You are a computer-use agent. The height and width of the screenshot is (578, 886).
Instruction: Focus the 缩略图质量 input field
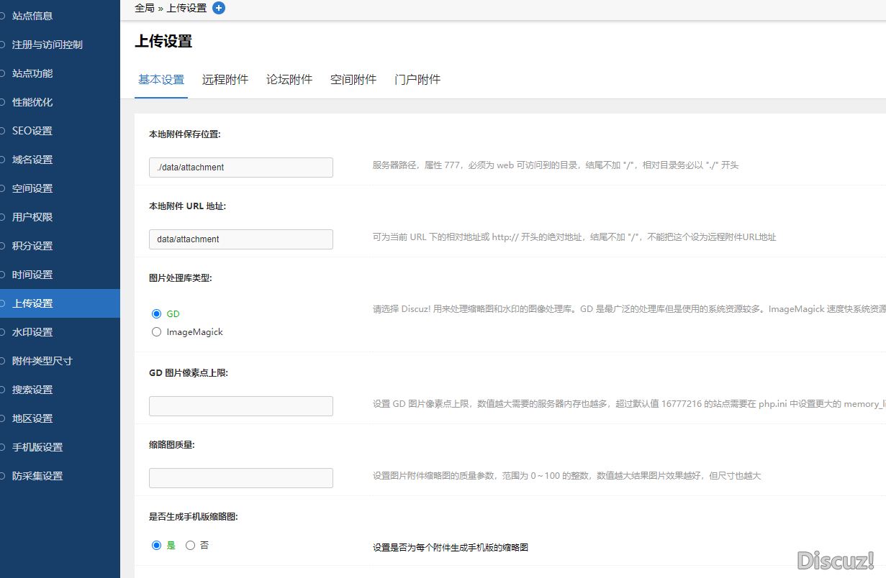[240, 478]
